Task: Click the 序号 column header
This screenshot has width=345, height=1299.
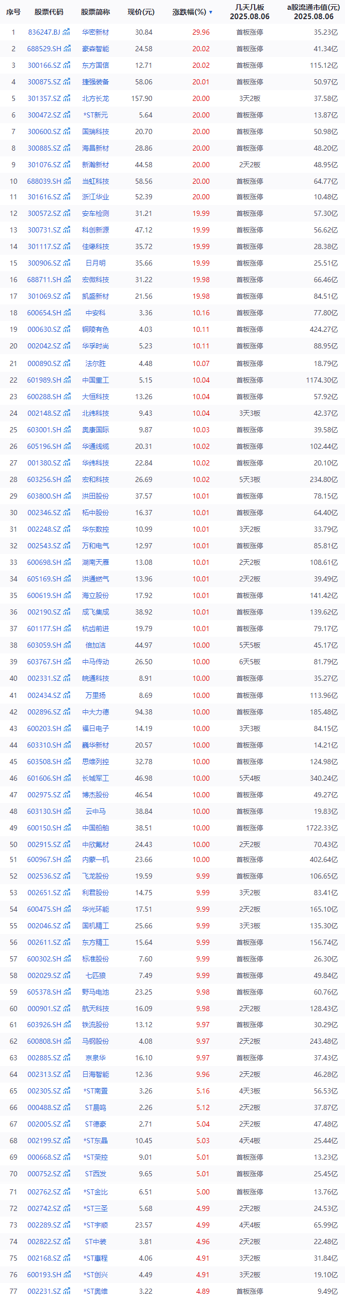Action: click(13, 12)
